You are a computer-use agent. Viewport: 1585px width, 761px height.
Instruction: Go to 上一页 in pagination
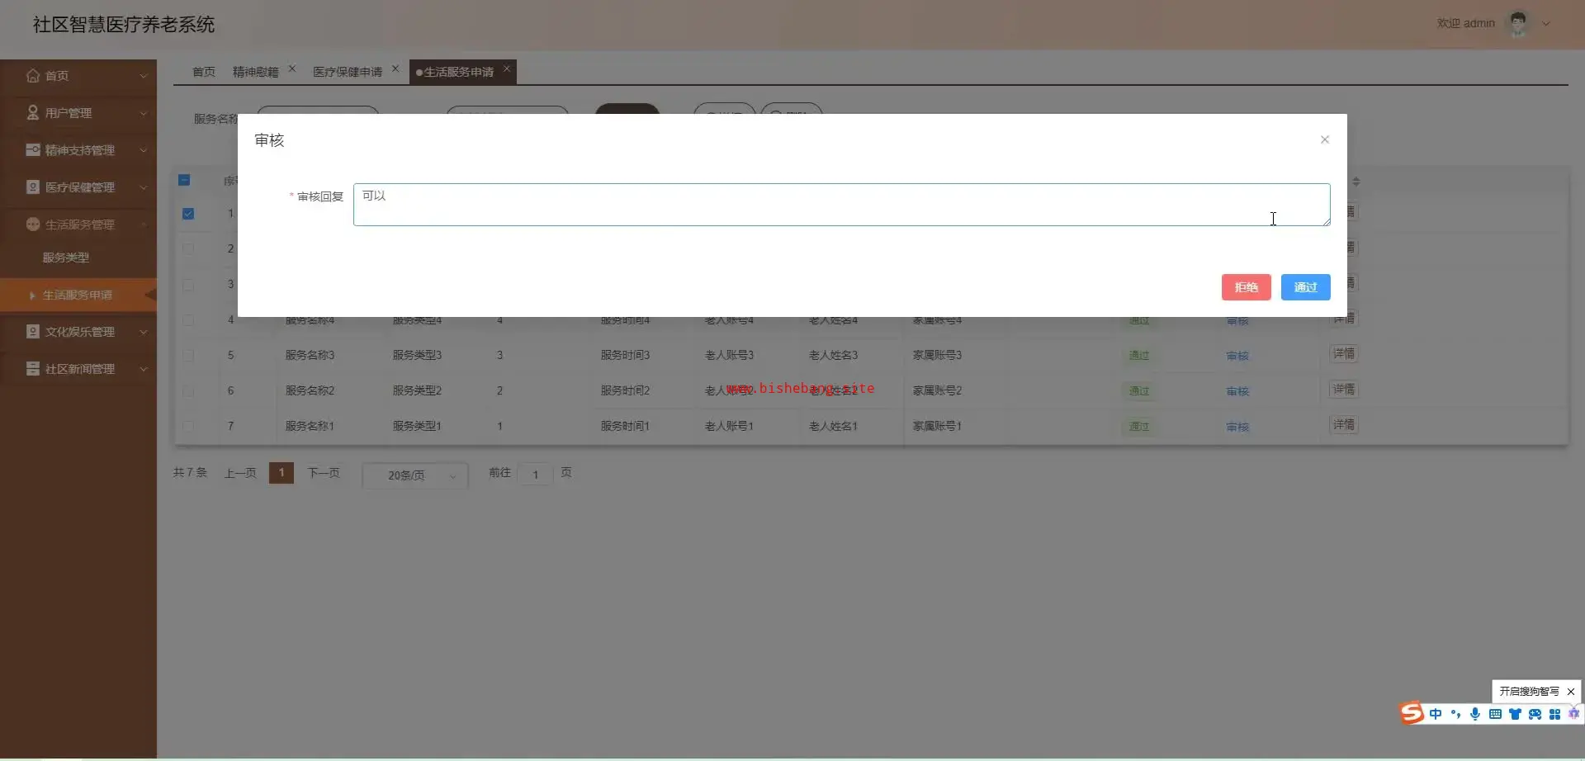point(240,473)
